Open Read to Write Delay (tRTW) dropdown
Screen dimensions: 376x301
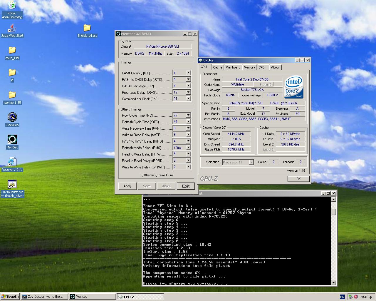point(188,154)
